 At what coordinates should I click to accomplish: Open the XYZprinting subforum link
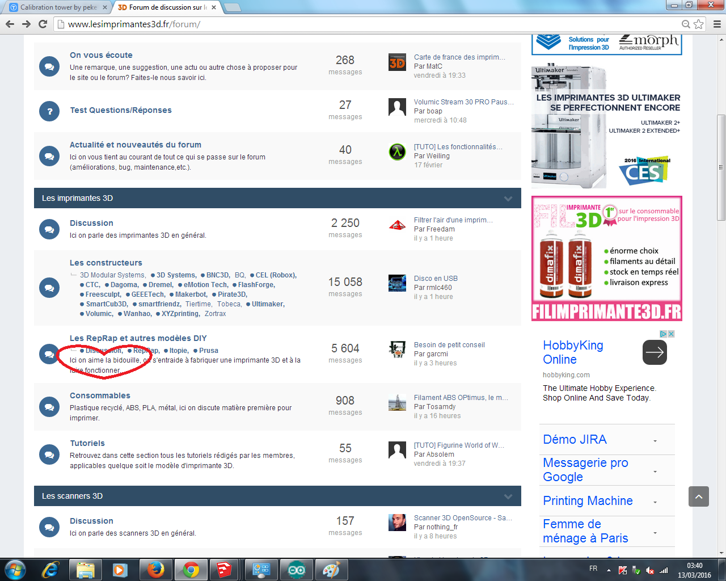(180, 314)
